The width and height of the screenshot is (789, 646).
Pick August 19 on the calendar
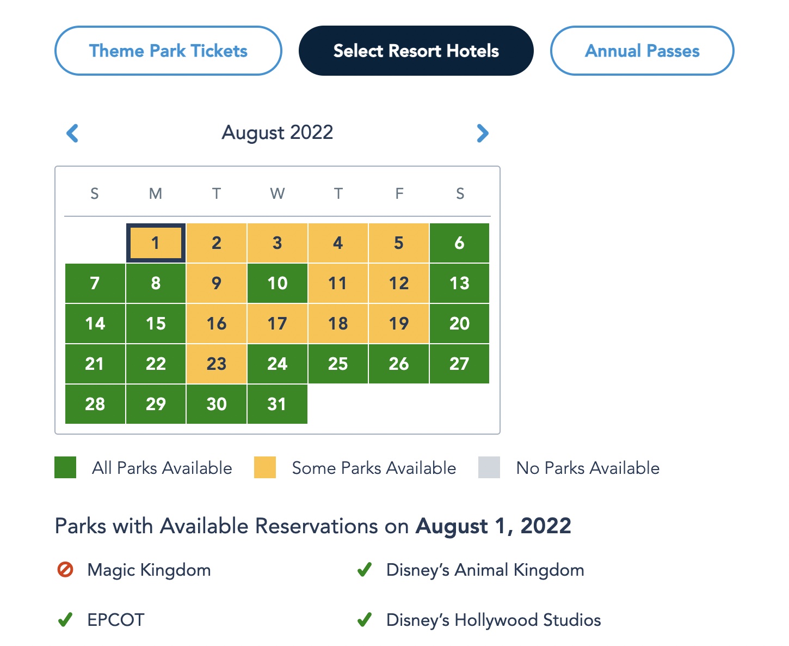point(399,324)
